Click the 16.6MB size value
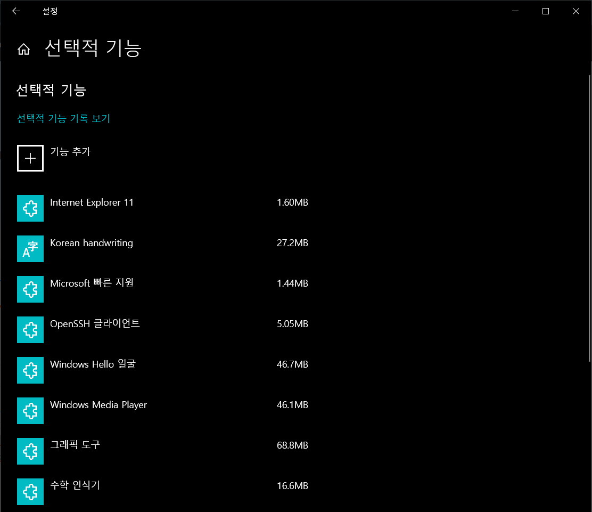 [x=293, y=485]
